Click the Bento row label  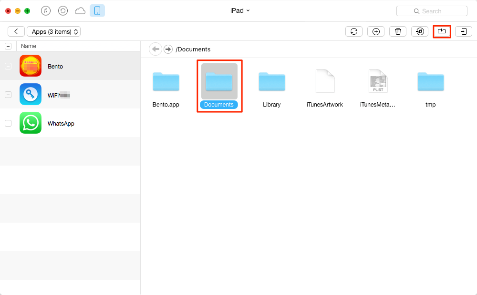tap(55, 67)
